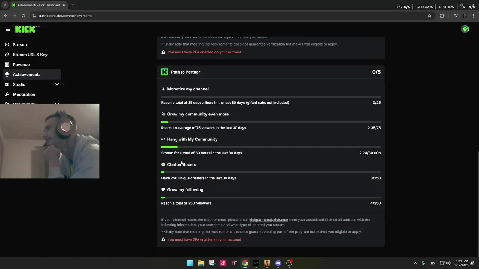This screenshot has height=269, width=479.
Task: Click the Chatter Boxers chat icon
Action: click(163, 164)
